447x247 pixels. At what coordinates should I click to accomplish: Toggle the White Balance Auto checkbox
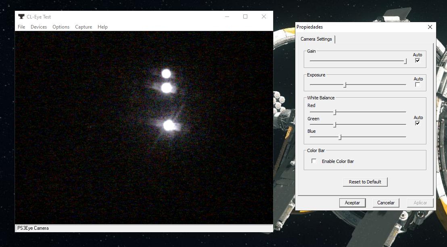418,123
